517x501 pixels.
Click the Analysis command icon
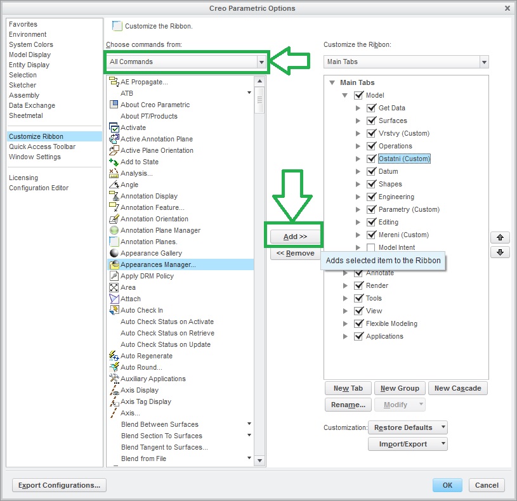tap(114, 173)
